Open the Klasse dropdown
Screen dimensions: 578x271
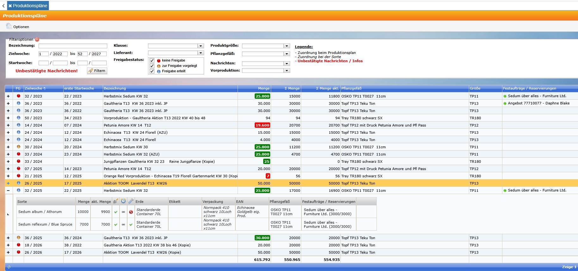pos(200,46)
